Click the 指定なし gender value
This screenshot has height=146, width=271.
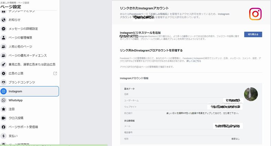(236, 139)
